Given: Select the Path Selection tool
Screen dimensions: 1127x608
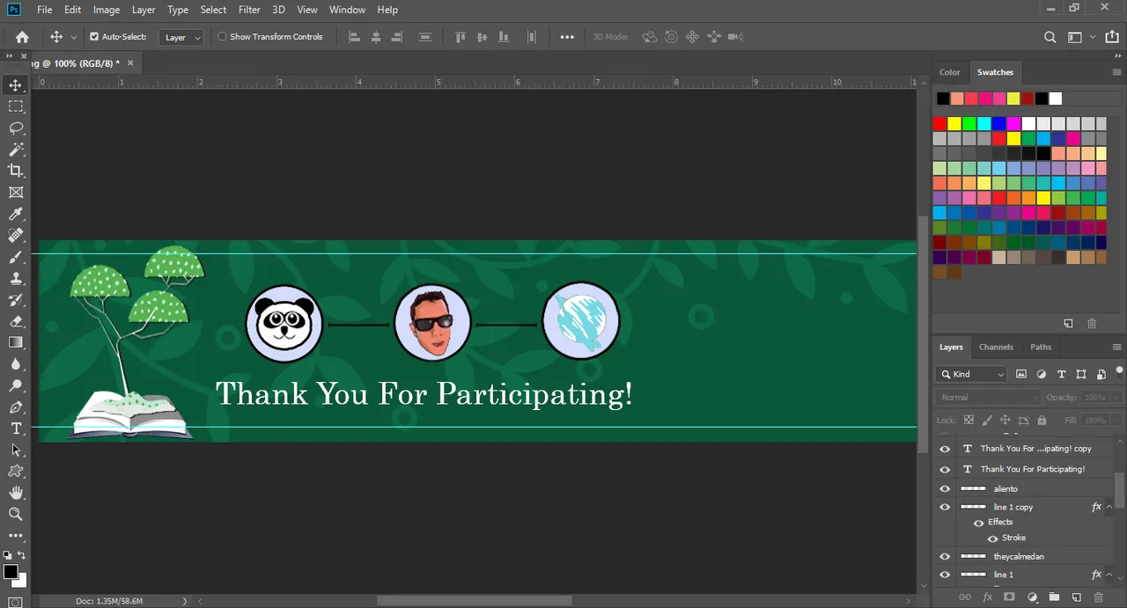Looking at the screenshot, I should click(x=16, y=450).
